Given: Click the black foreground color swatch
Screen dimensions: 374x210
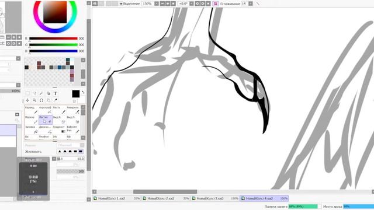Looking at the screenshot, I should point(76,94).
